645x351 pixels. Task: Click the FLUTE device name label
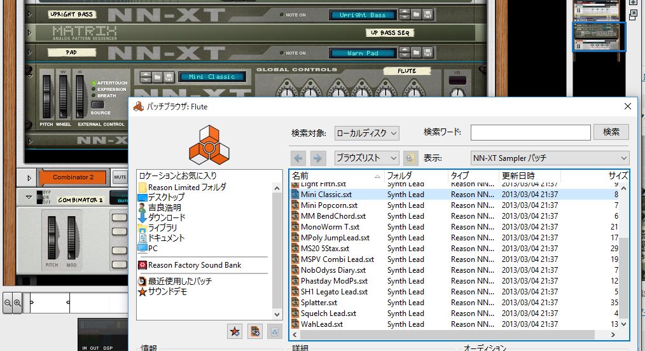[x=407, y=71]
